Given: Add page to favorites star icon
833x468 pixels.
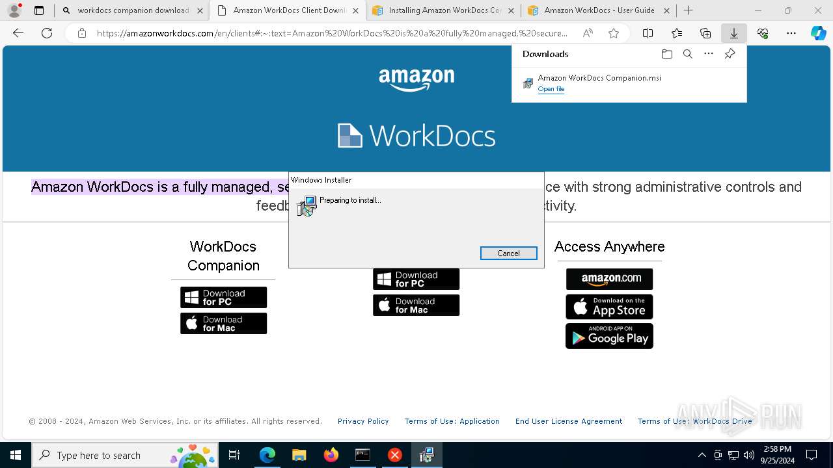Looking at the screenshot, I should [614, 33].
